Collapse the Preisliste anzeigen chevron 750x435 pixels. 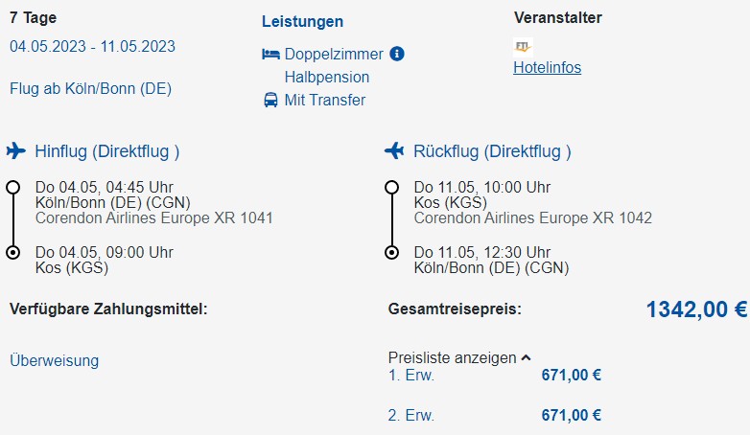click(x=526, y=358)
